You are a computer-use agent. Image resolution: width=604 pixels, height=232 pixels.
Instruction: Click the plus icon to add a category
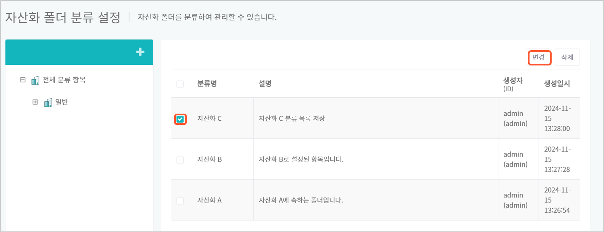pos(140,52)
